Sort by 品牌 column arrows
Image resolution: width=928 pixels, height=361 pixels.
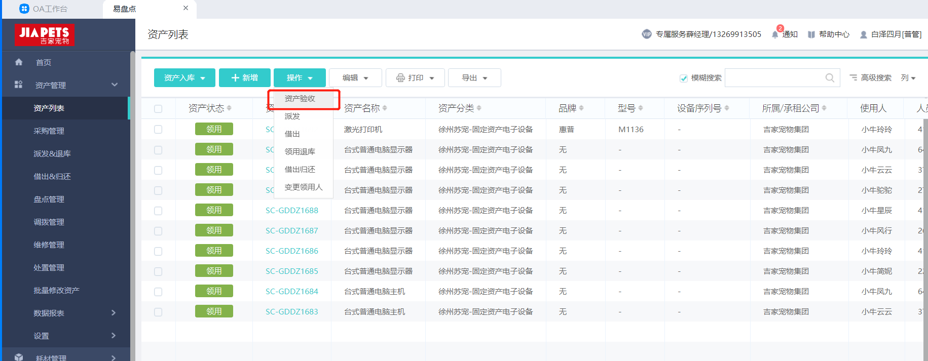581,108
